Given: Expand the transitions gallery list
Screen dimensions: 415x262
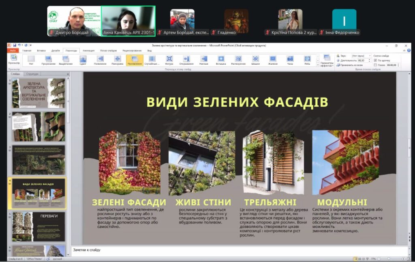Looking at the screenshot, I should pos(317,65).
